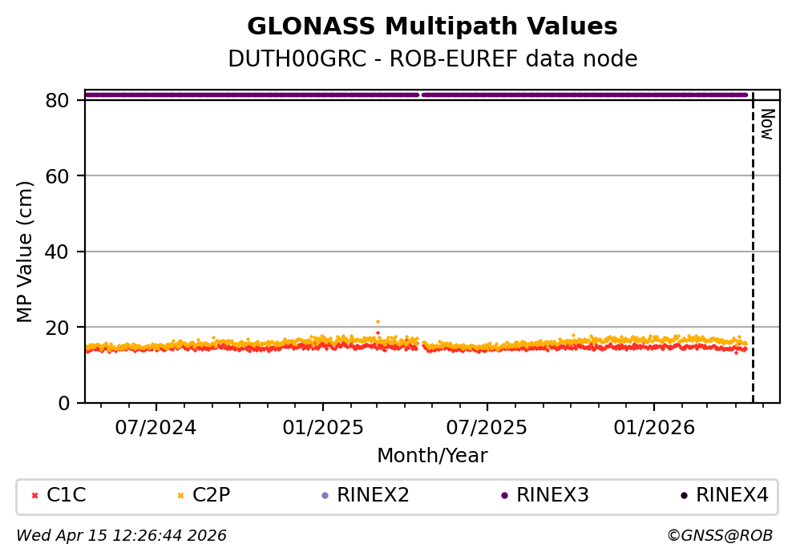The image size is (796, 560).
Task: Click the red C1C legend marker
Action: 34,496
